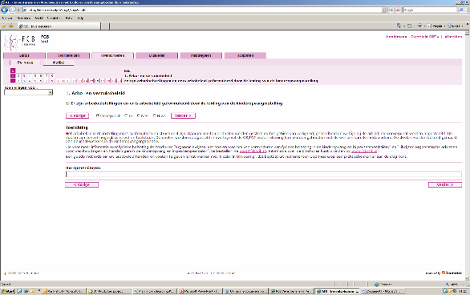
Task: Click the Afmelden link at top right
Action: tap(453, 37)
